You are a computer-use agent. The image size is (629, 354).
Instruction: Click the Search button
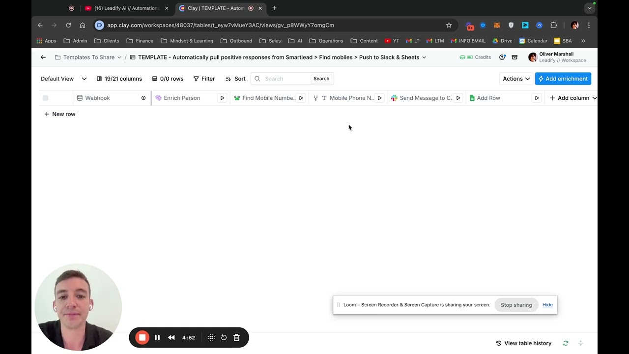pos(321,79)
